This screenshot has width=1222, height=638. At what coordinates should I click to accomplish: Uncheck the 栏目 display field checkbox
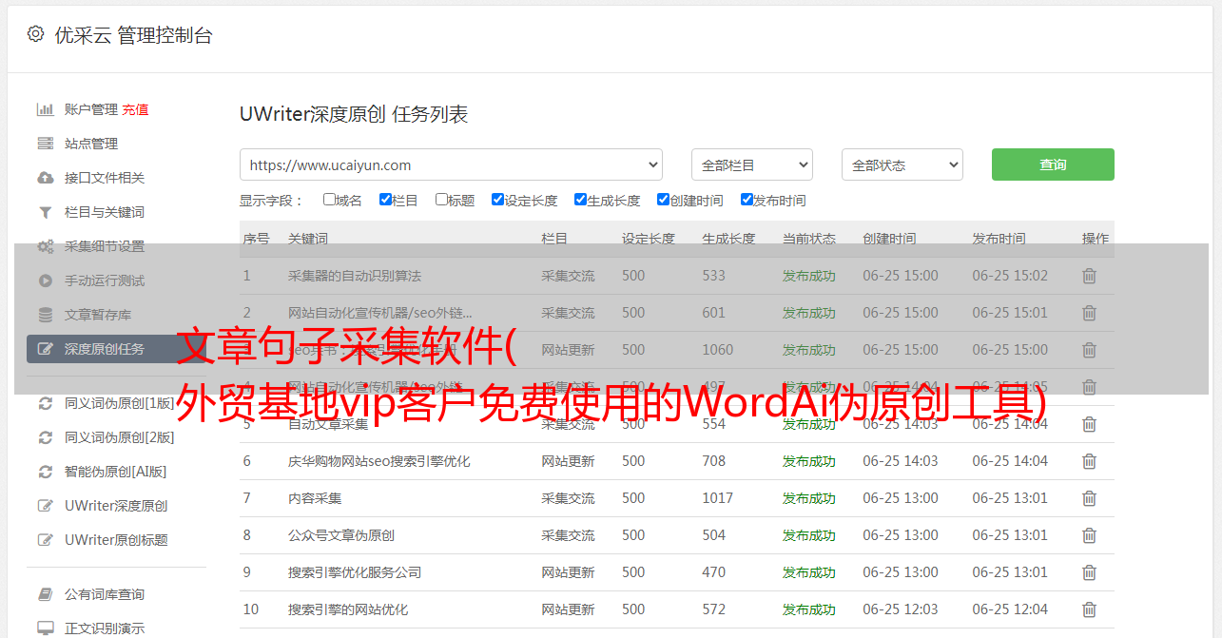click(385, 200)
